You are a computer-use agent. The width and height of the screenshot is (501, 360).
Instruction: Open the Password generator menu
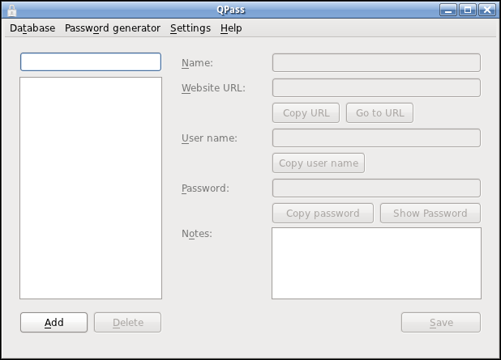click(113, 28)
